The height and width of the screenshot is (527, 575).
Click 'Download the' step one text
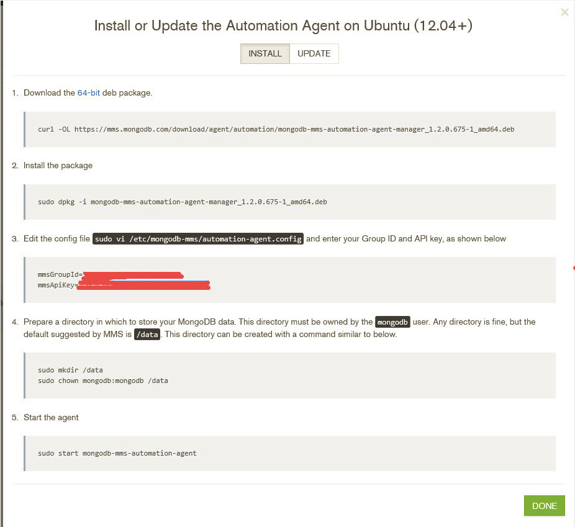49,92
